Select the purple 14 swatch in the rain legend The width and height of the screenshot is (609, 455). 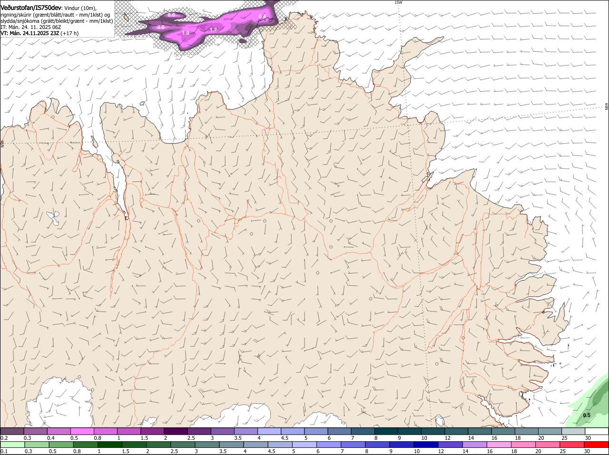[474, 445]
